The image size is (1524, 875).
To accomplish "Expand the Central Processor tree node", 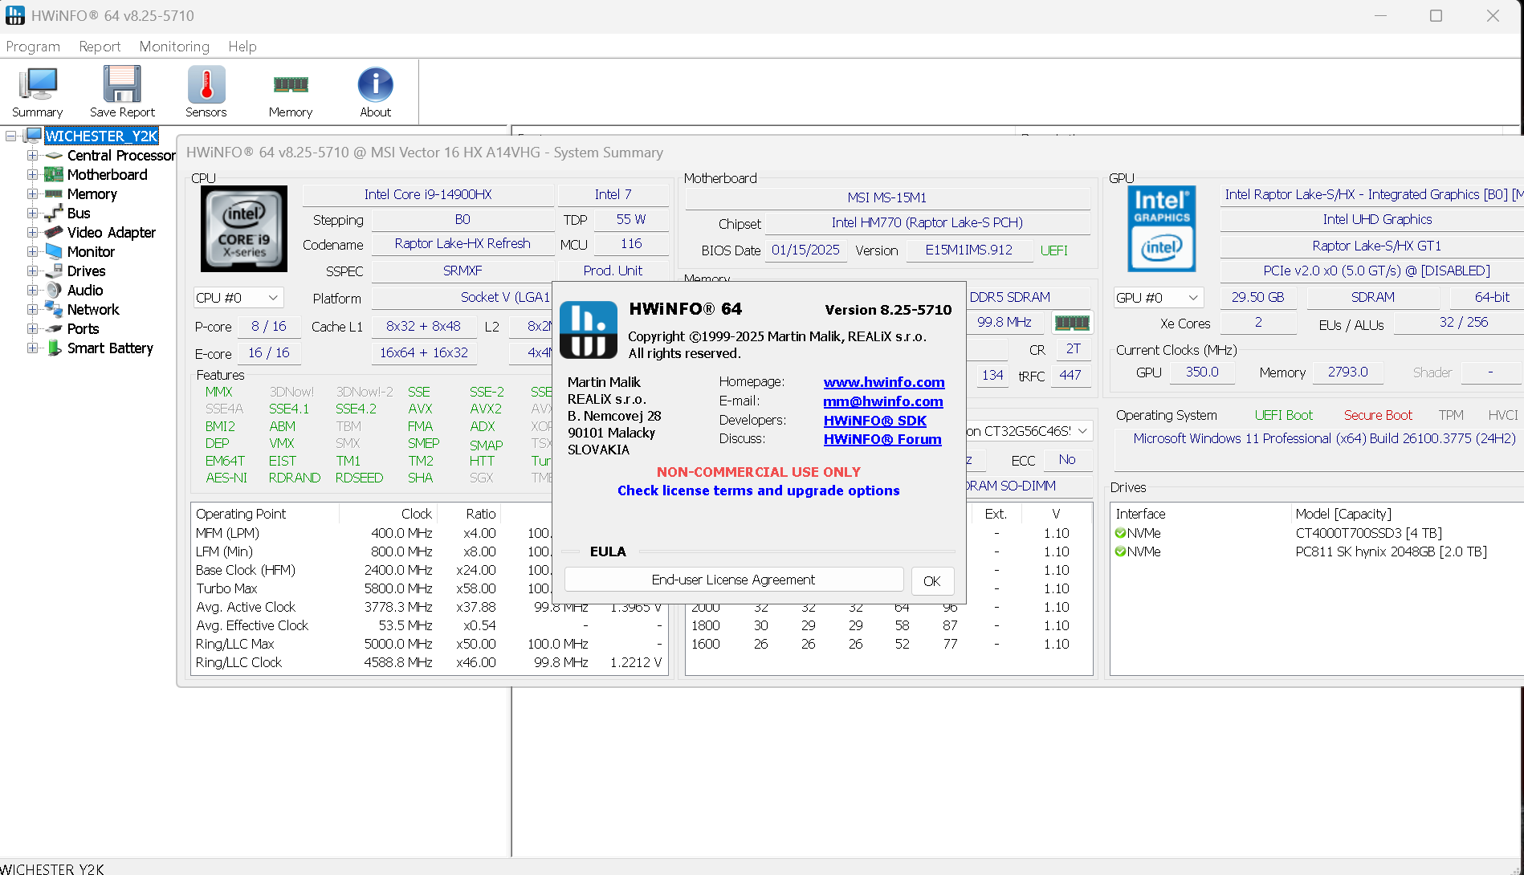I will click(32, 156).
